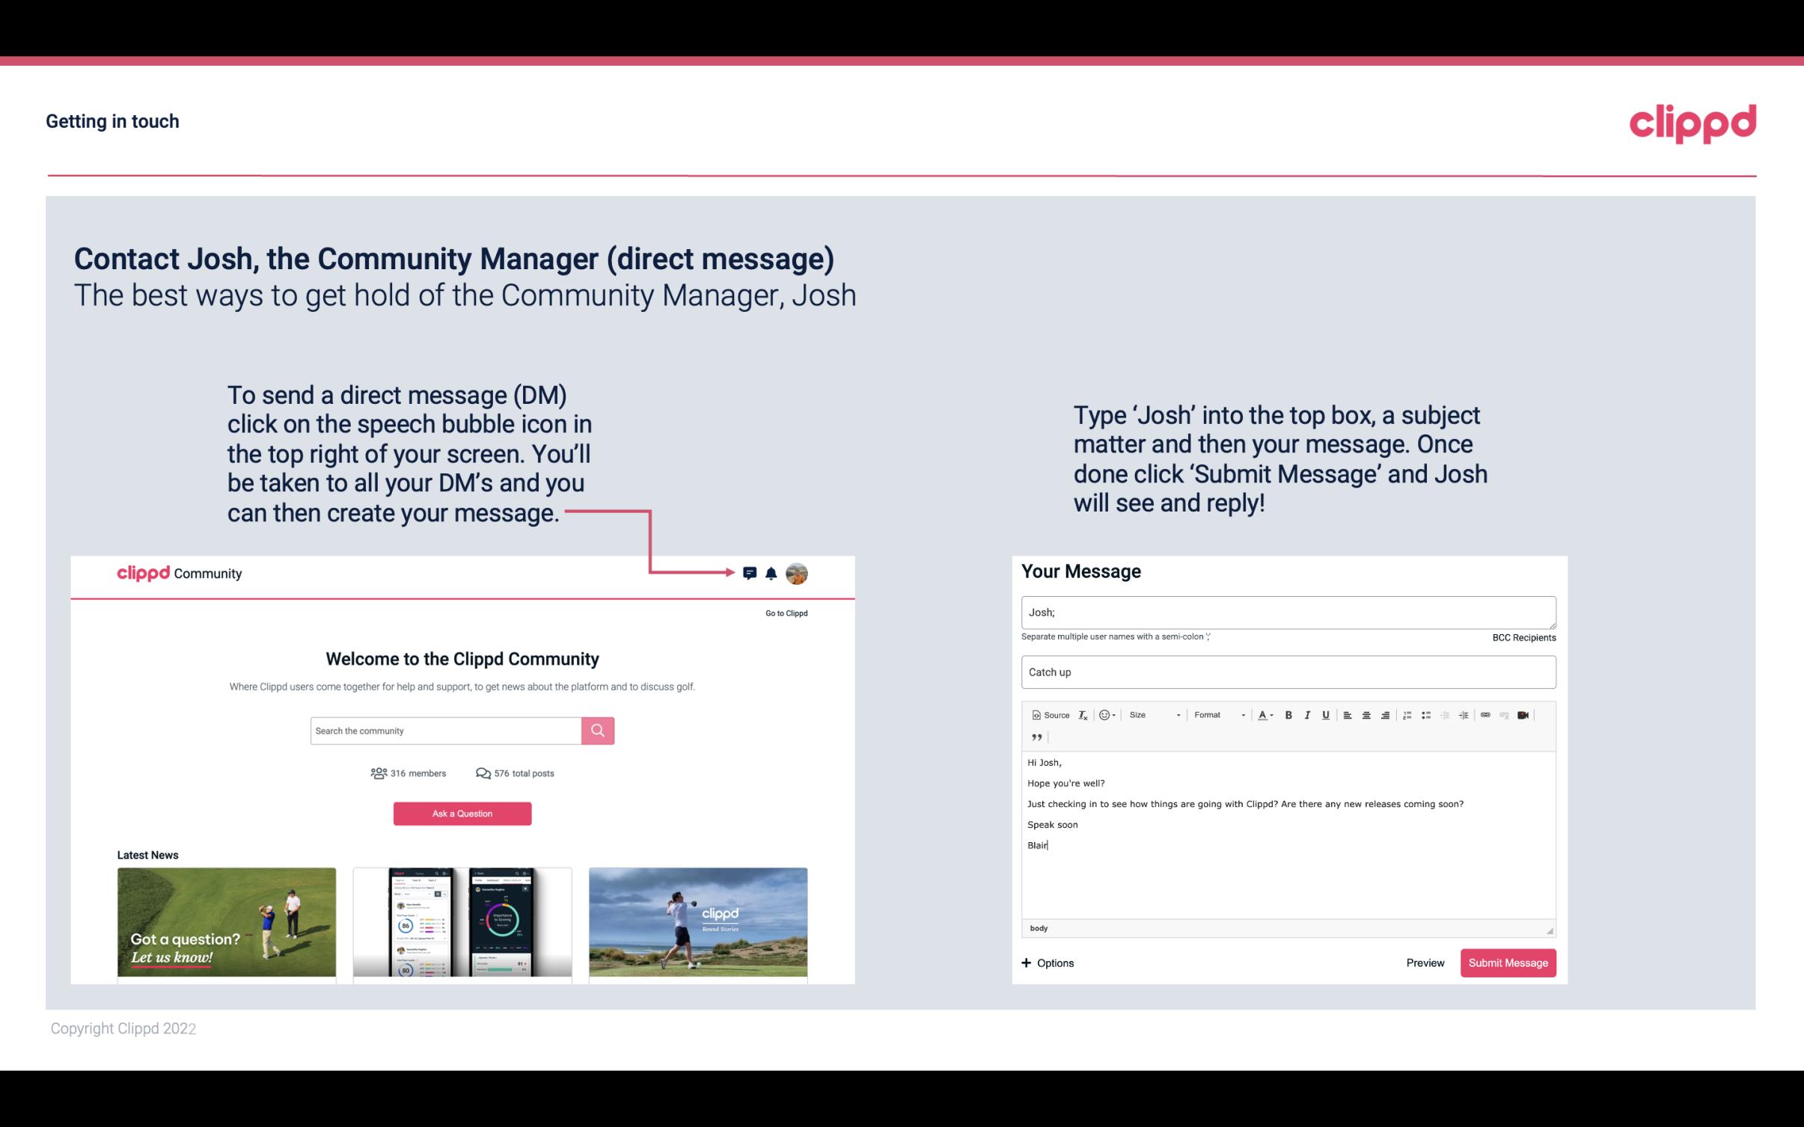Image resolution: width=1804 pixels, height=1127 pixels.
Task: Click the notification bell icon
Action: pos(771,573)
